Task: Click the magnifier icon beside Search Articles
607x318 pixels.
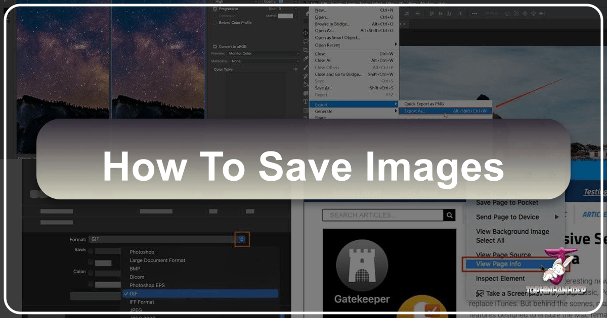Action: pyautogui.click(x=449, y=215)
